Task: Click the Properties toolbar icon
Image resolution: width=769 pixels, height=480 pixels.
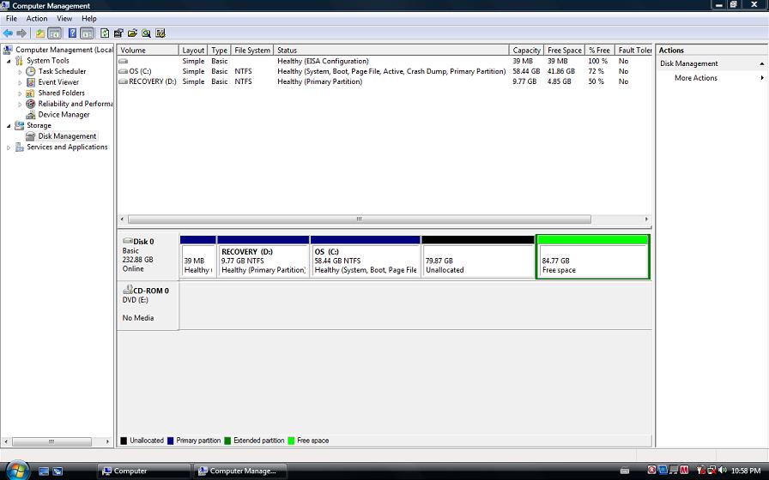Action: [x=118, y=33]
